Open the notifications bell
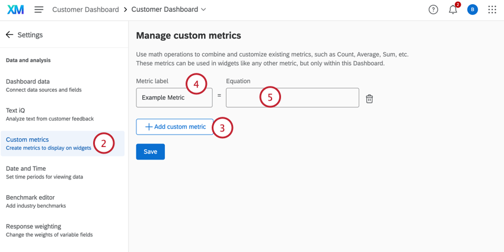The width and height of the screenshot is (504, 252). [453, 9]
